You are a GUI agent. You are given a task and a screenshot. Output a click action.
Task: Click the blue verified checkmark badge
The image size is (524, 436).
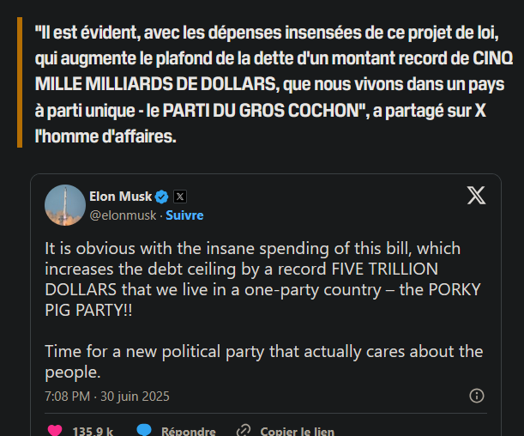pyautogui.click(x=161, y=197)
